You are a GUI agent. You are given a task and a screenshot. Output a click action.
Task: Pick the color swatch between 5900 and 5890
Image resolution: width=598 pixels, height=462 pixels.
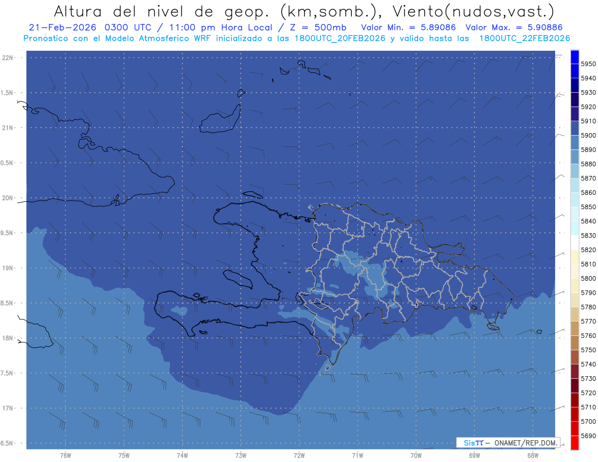(574, 143)
